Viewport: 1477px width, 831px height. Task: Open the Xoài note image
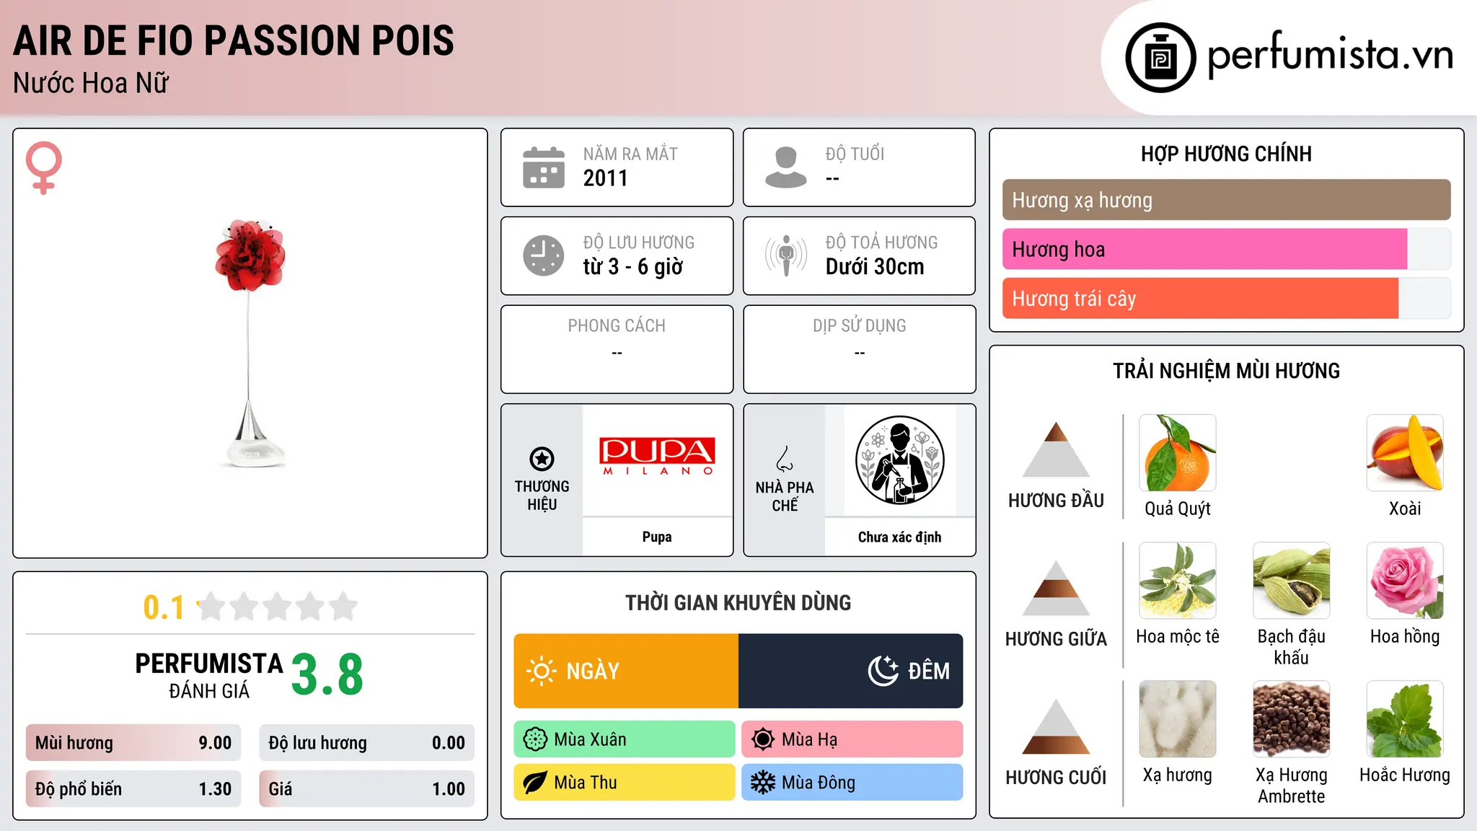pos(1405,453)
